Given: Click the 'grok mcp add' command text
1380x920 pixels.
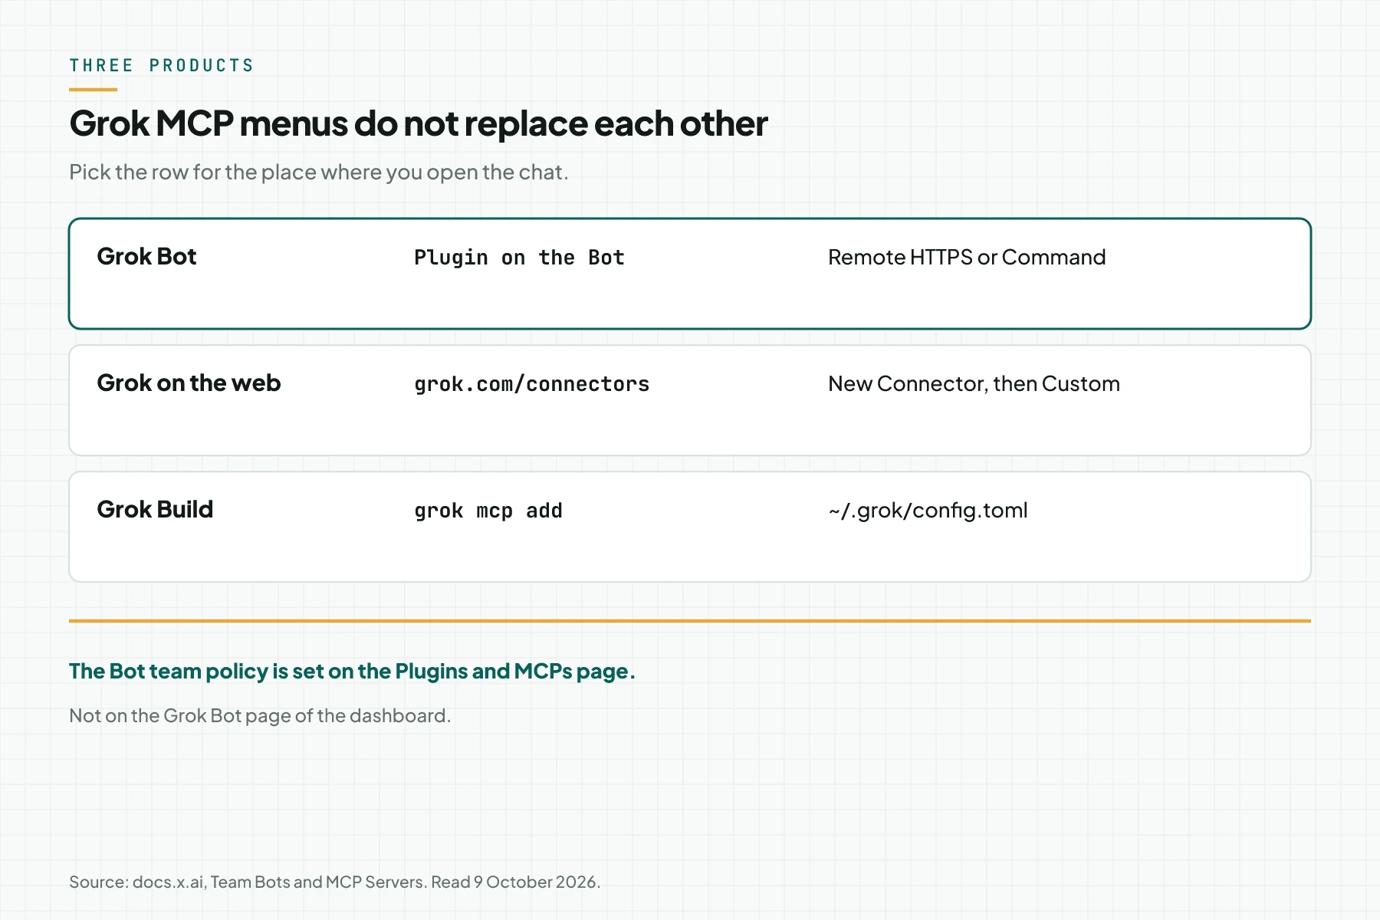Looking at the screenshot, I should [x=488, y=511].
